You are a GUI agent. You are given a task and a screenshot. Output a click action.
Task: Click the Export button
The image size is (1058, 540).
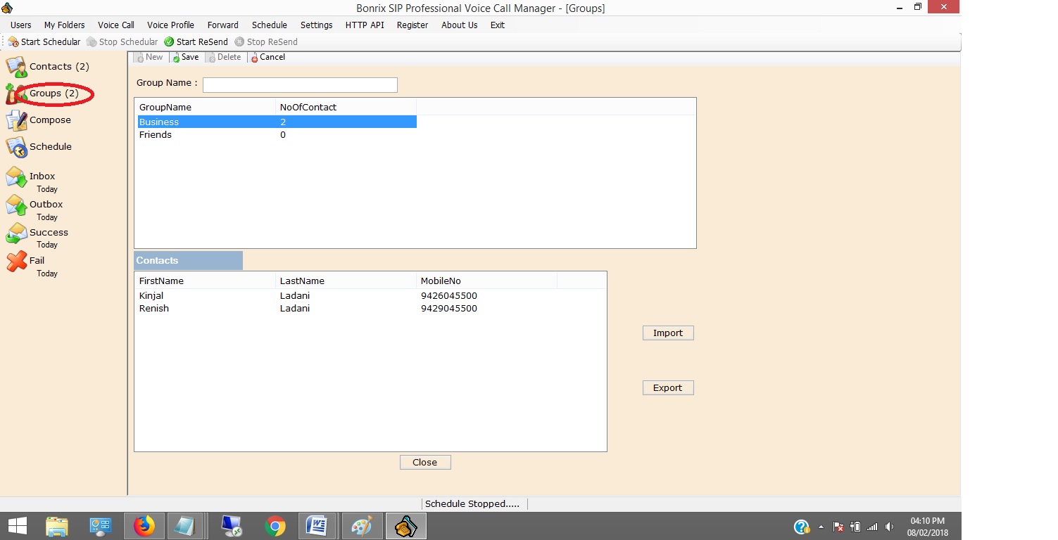coord(668,388)
